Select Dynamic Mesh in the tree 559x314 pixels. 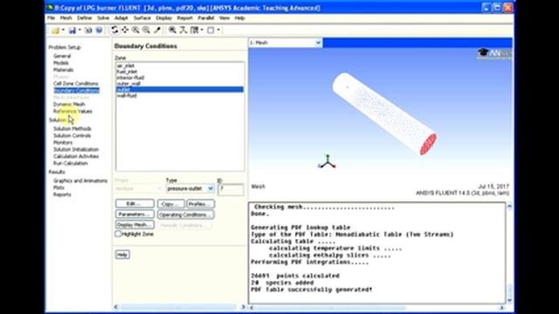tap(69, 105)
